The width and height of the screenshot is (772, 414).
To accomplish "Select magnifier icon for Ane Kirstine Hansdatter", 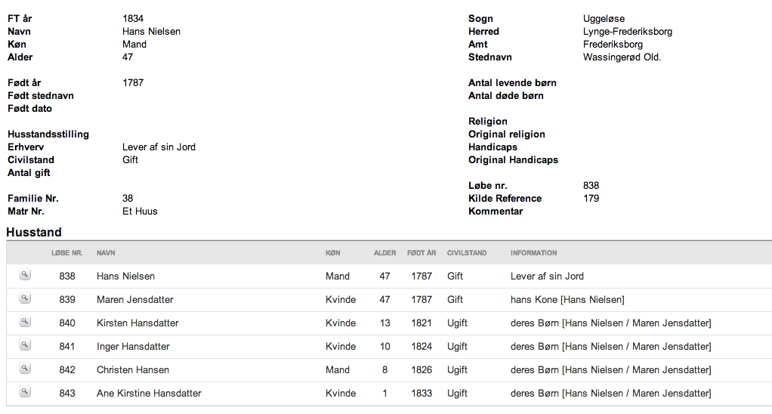I will point(25,392).
